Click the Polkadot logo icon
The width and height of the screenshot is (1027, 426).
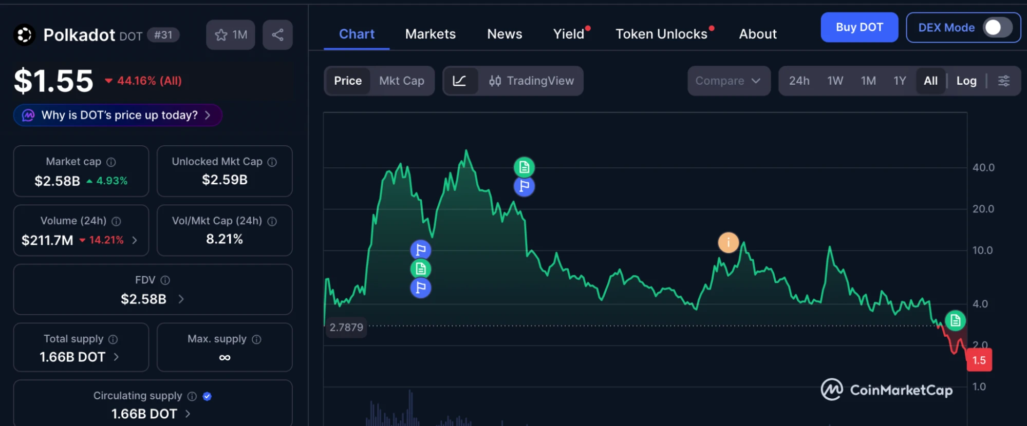(x=24, y=35)
